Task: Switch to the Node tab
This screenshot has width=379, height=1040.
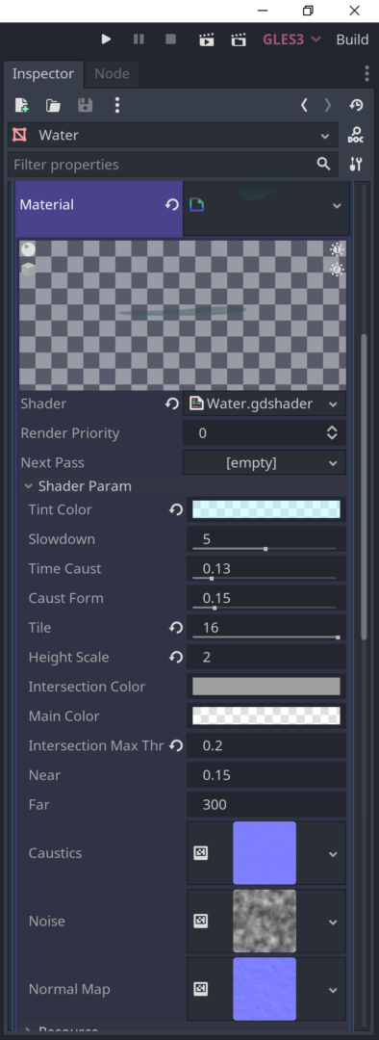Action: click(x=112, y=73)
